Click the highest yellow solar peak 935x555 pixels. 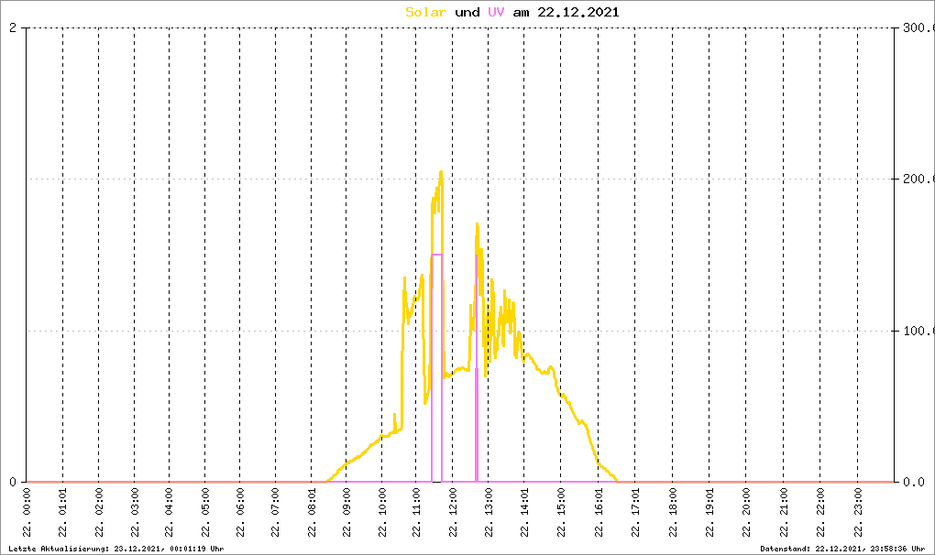coord(441,172)
